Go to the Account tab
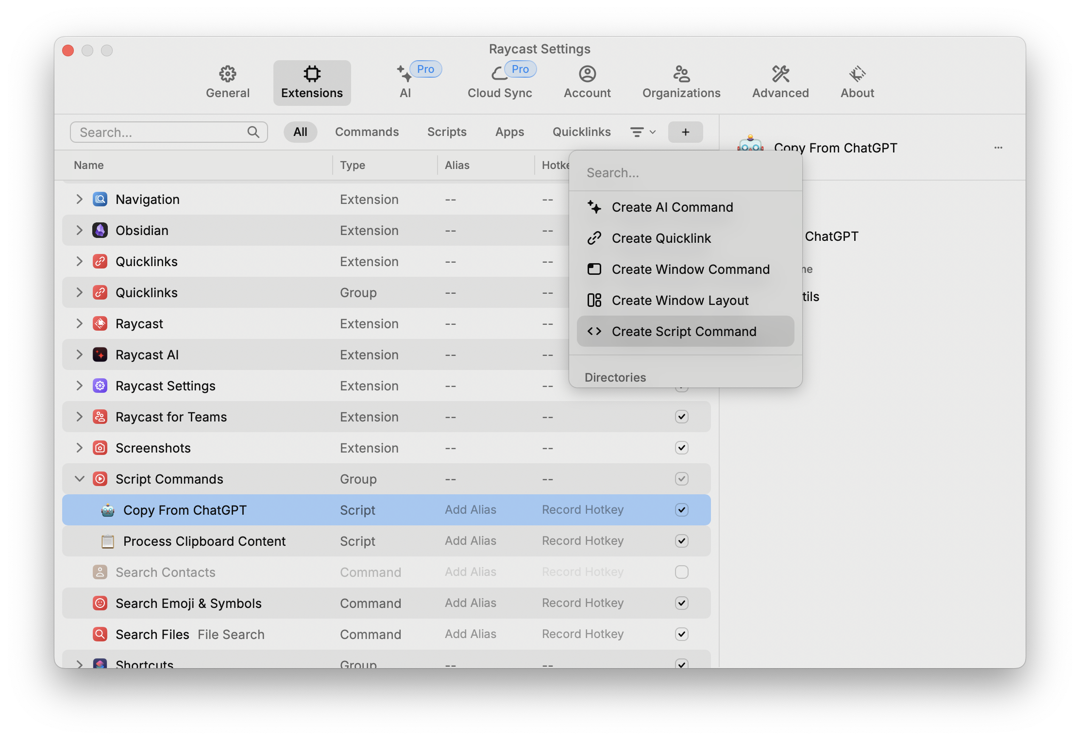This screenshot has height=740, width=1080. [587, 83]
